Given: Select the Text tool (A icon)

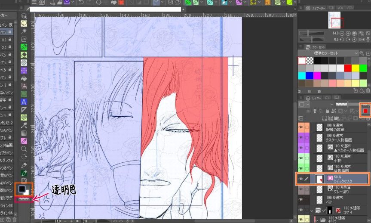Looking at the screenshot, I should tap(25, 102).
